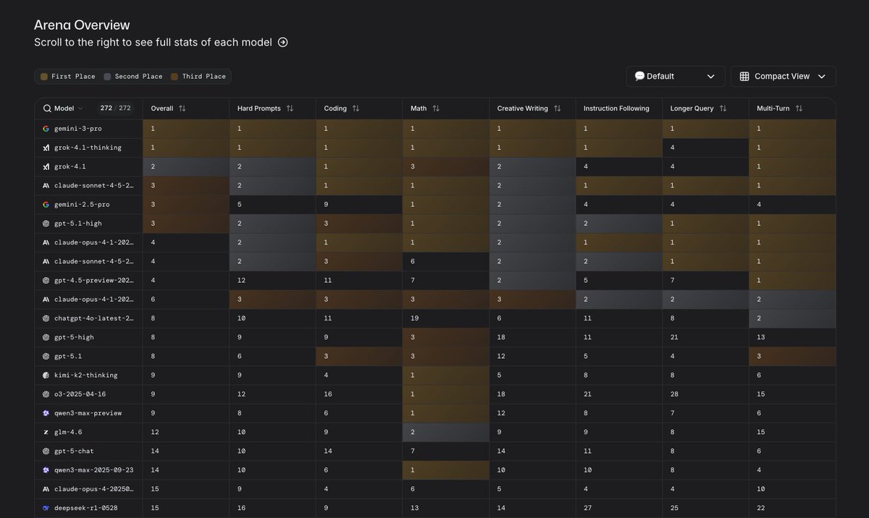This screenshot has height=518, width=869.
Task: Open the Model column chevron dropdown
Action: [x=80, y=109]
